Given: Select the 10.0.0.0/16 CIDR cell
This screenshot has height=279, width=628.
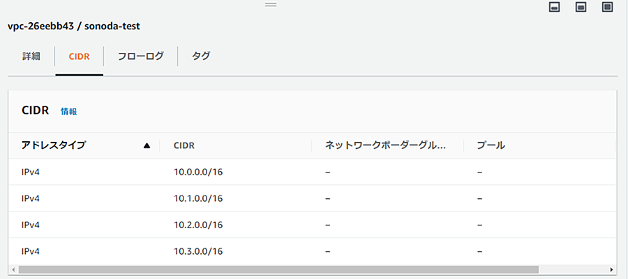Looking at the screenshot, I should point(198,172).
